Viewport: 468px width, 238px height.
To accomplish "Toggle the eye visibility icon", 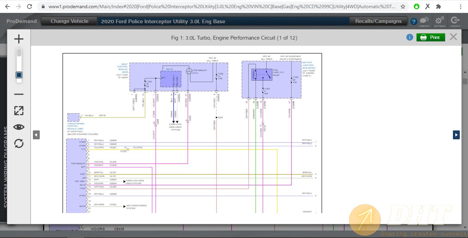I will pos(19,127).
